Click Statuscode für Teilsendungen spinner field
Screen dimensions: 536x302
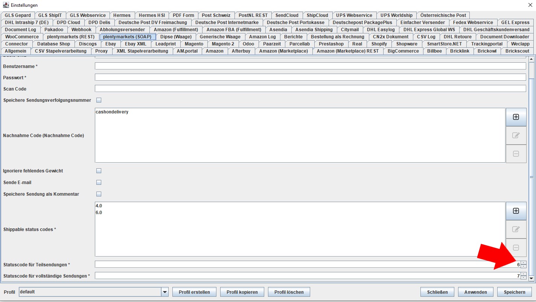[308, 264]
